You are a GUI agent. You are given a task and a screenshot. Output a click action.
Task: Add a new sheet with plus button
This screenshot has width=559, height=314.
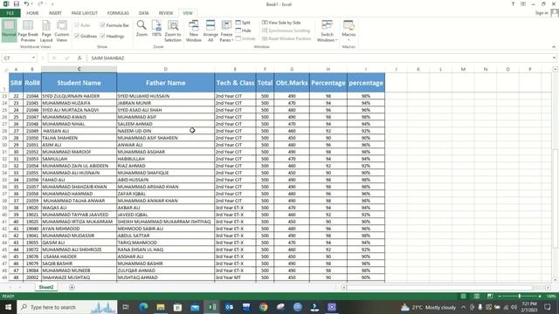(72, 287)
